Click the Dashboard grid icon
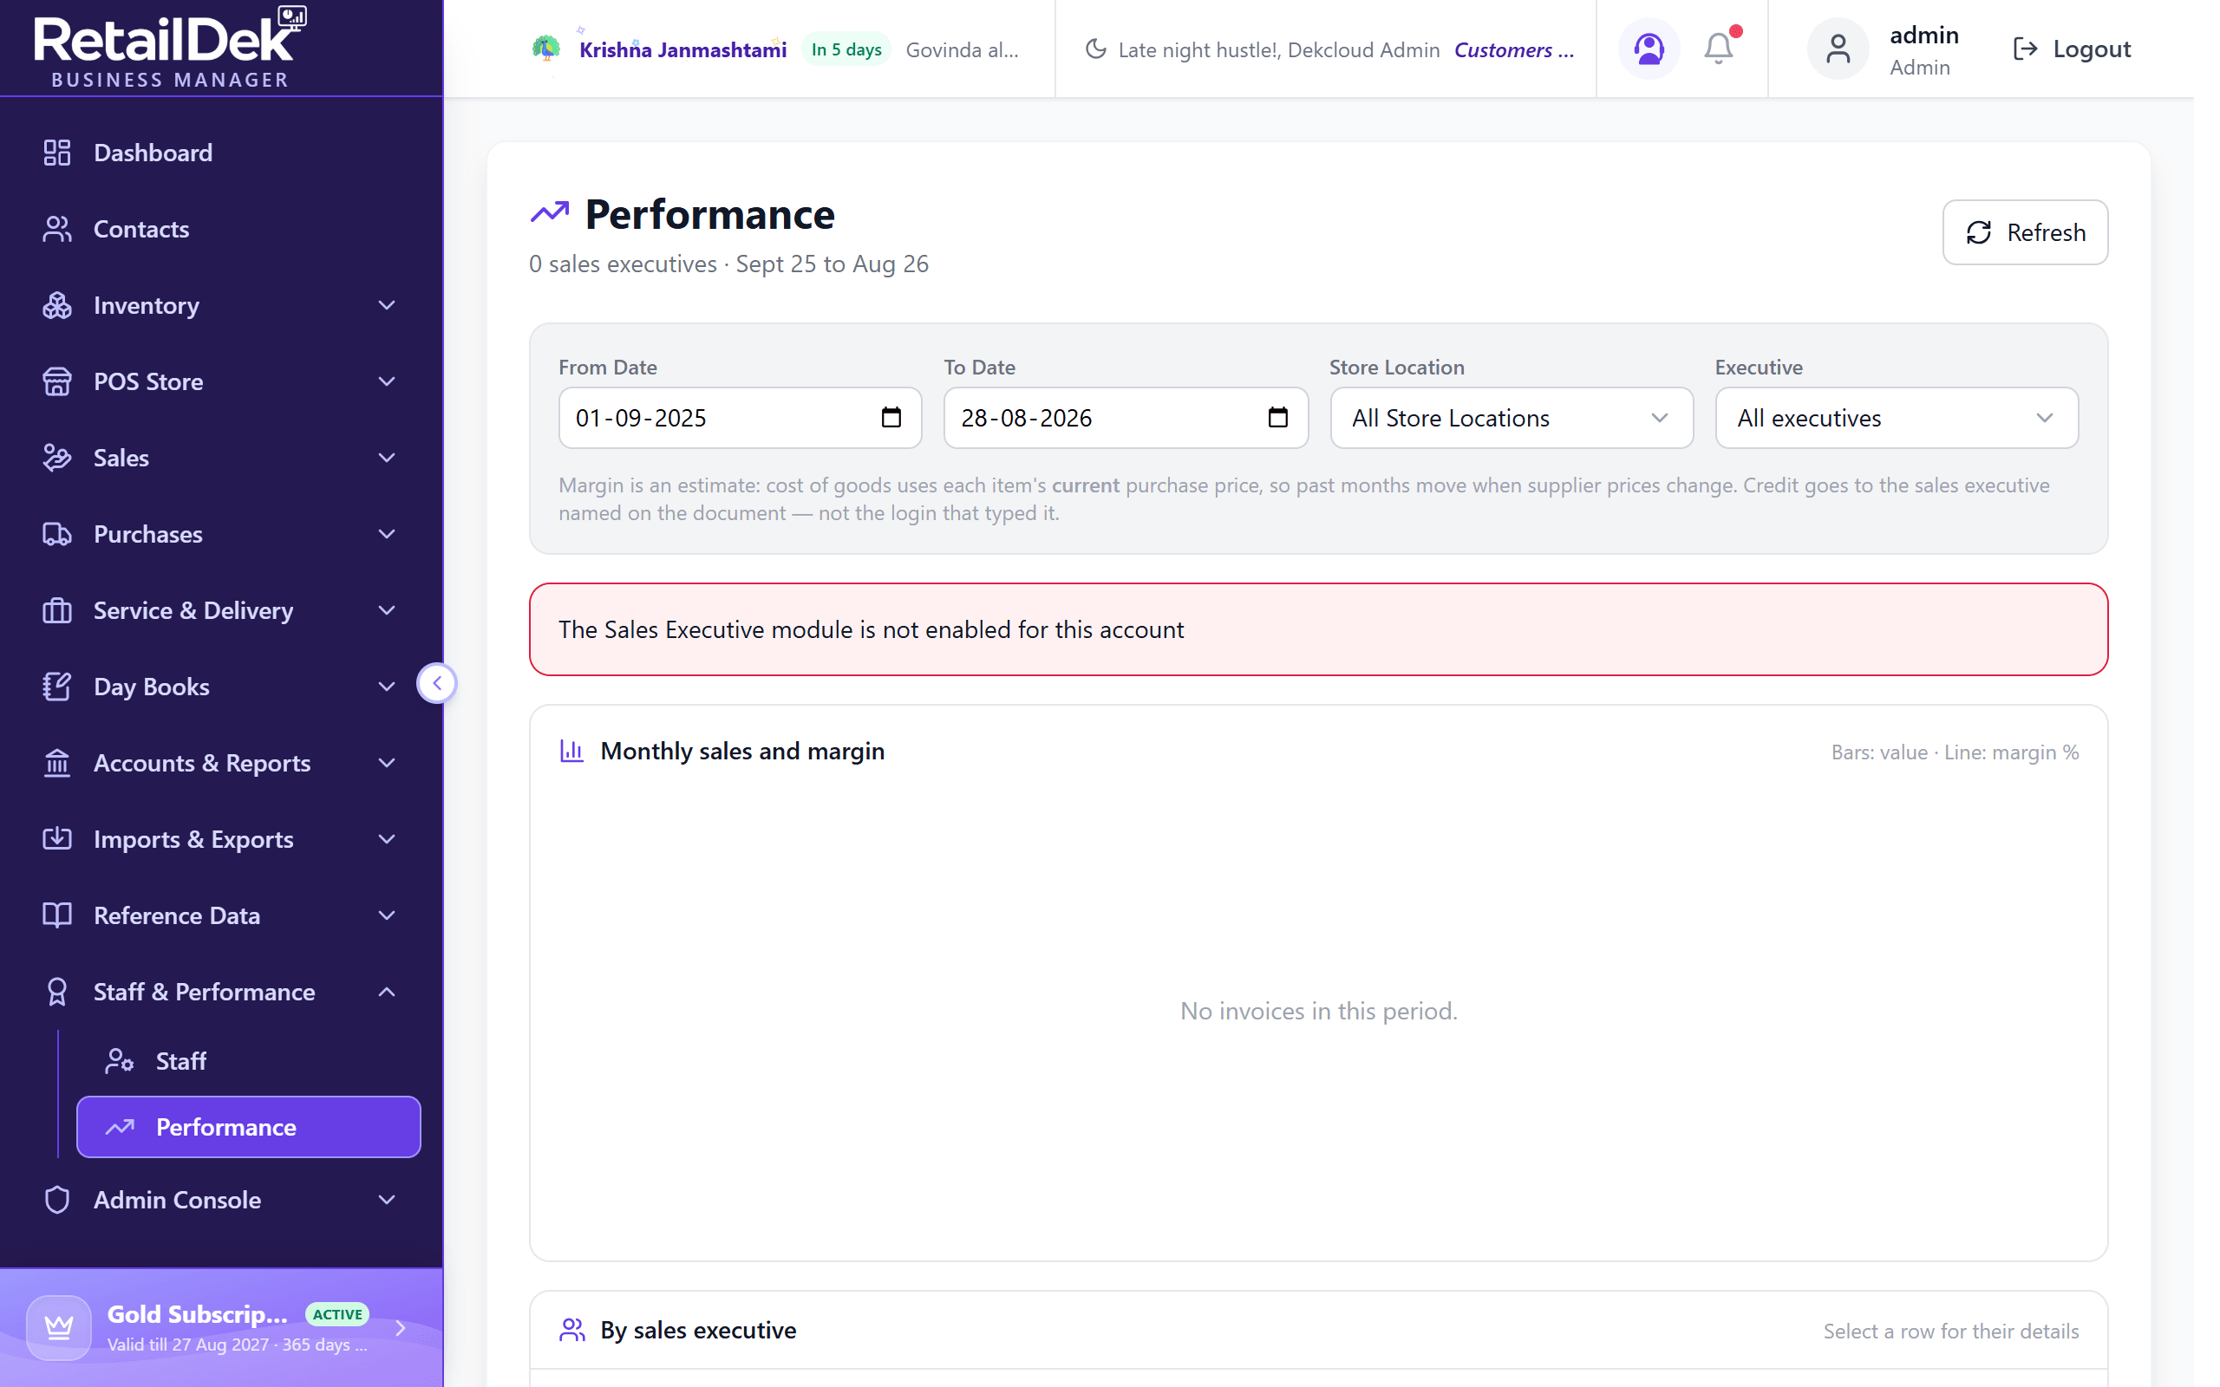Viewport: 2220px width, 1387px height. [x=57, y=153]
